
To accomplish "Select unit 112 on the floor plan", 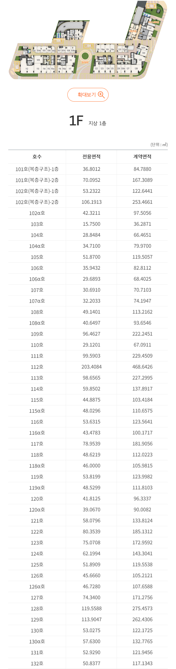I will coord(27,69).
